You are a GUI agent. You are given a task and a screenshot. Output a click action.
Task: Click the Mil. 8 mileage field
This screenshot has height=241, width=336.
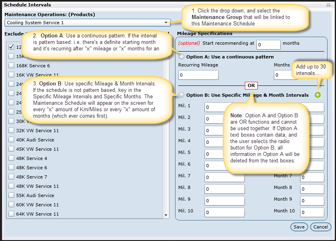click(x=224, y=189)
